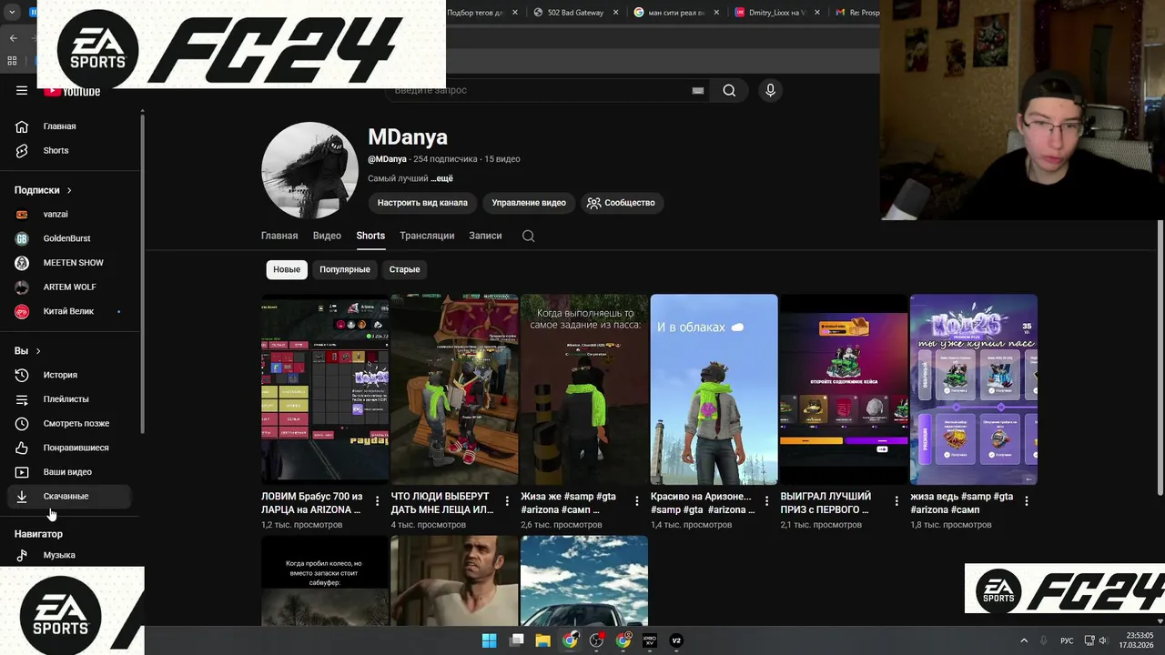Click the search magnifier button
Viewport: 1165px width, 655px height.
729,90
